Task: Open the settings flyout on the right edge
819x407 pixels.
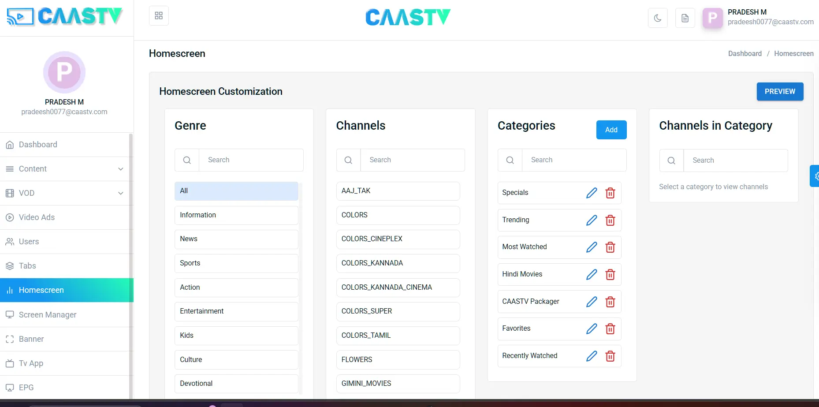Action: pyautogui.click(x=815, y=175)
